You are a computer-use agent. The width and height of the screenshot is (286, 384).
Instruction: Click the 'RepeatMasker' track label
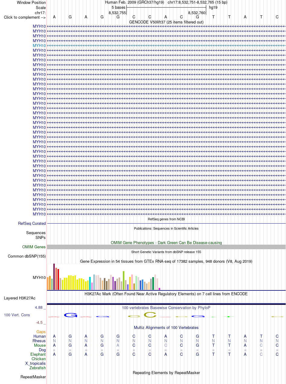(33, 377)
